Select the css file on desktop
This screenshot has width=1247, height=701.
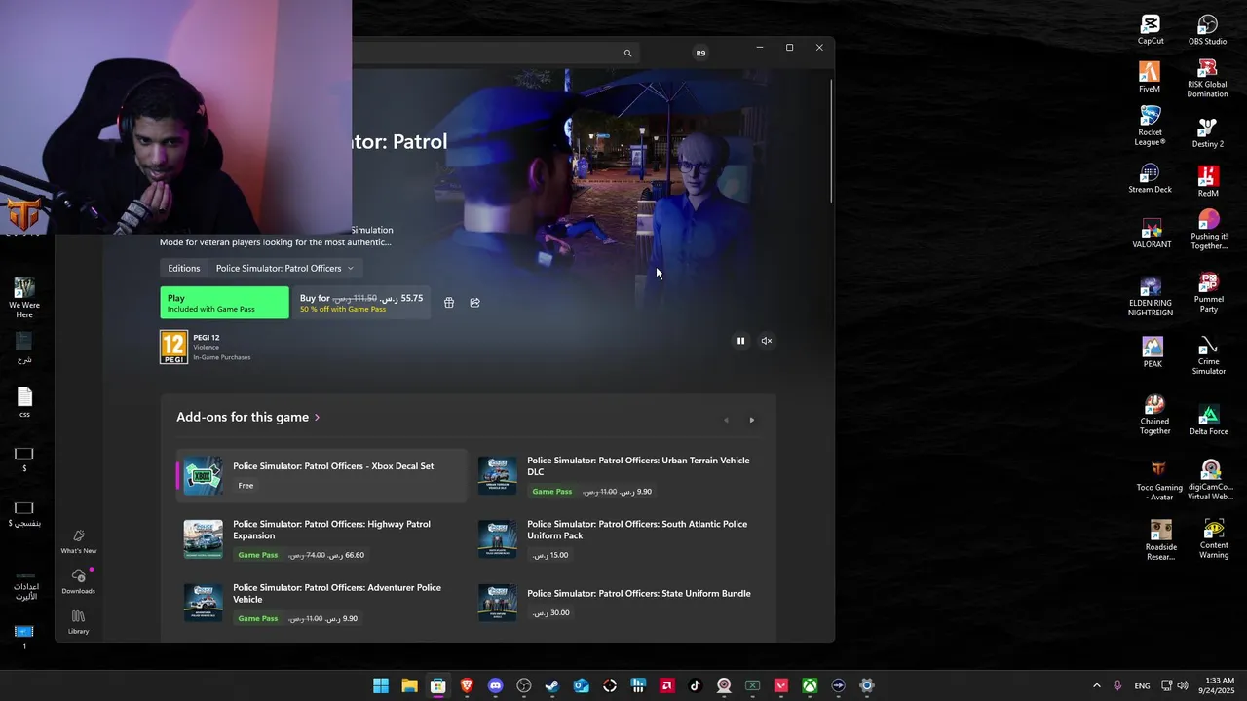tap(24, 403)
